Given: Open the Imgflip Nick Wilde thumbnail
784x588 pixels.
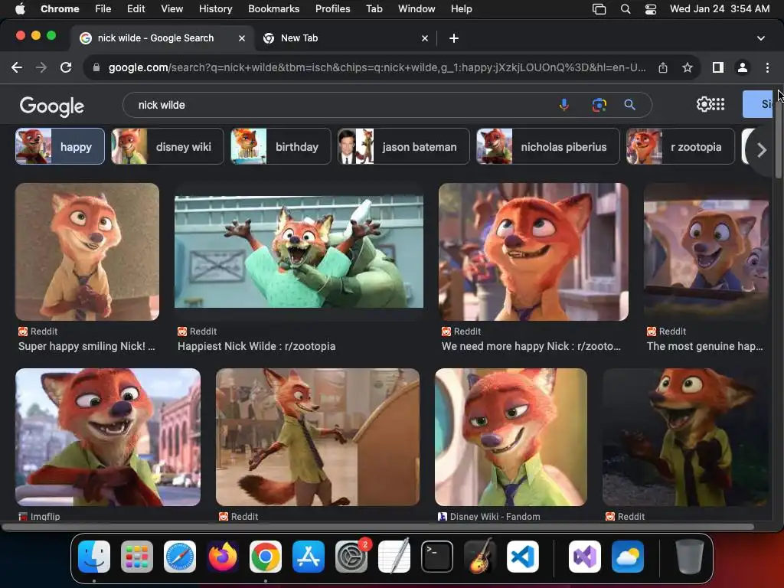Looking at the screenshot, I should [x=108, y=437].
